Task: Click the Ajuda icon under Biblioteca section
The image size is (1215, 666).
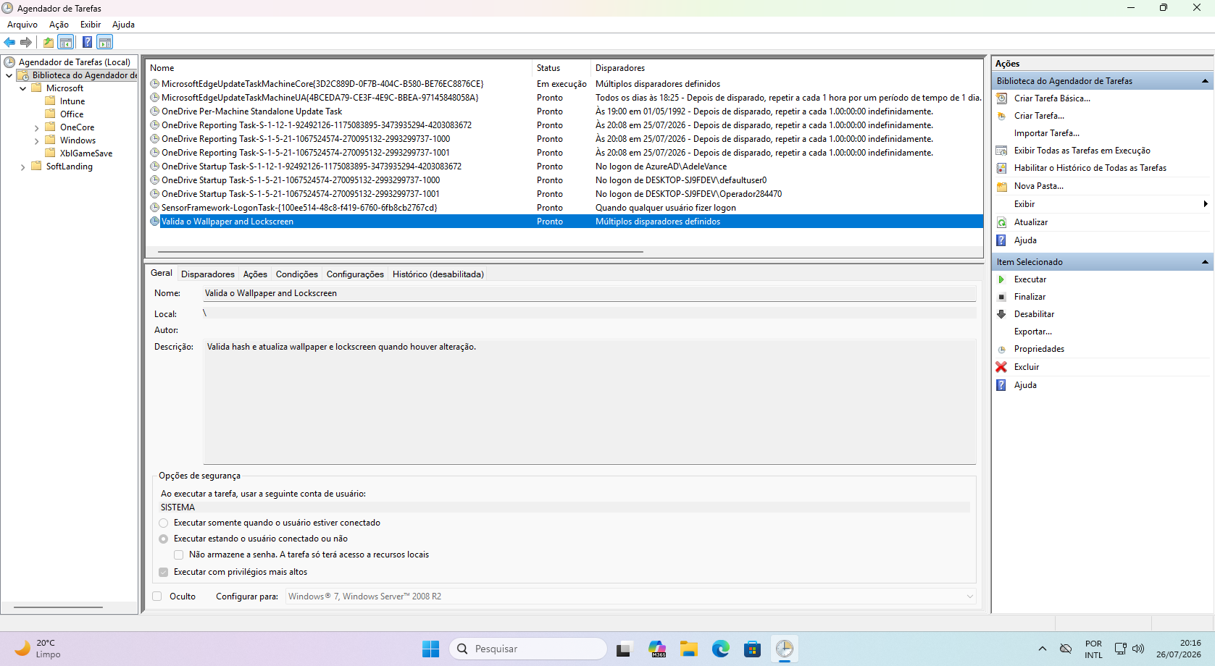Action: pyautogui.click(x=1001, y=240)
